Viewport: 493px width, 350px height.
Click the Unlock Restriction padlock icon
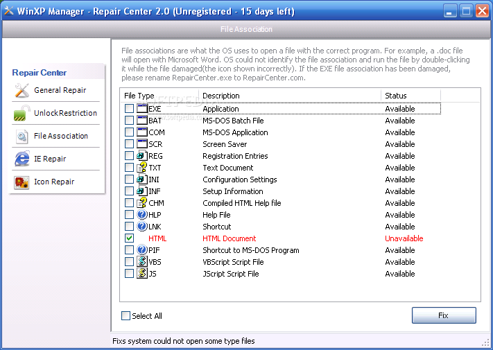click(x=21, y=113)
